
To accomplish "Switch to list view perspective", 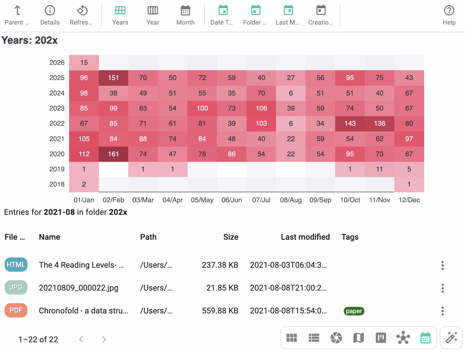I will [x=314, y=338].
